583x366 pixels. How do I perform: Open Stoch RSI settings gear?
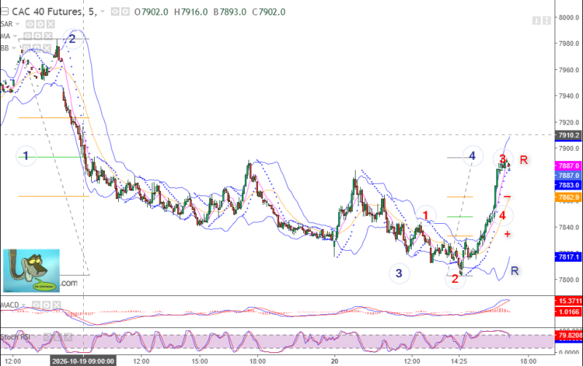[58, 337]
